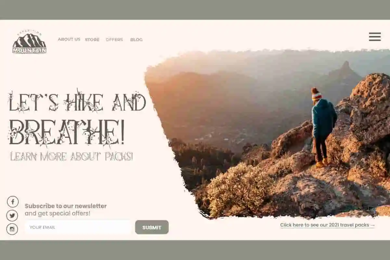This screenshot has height=260, width=390.
Task: Click the Subscribe to our newsletter heading
Action: pyautogui.click(x=66, y=206)
